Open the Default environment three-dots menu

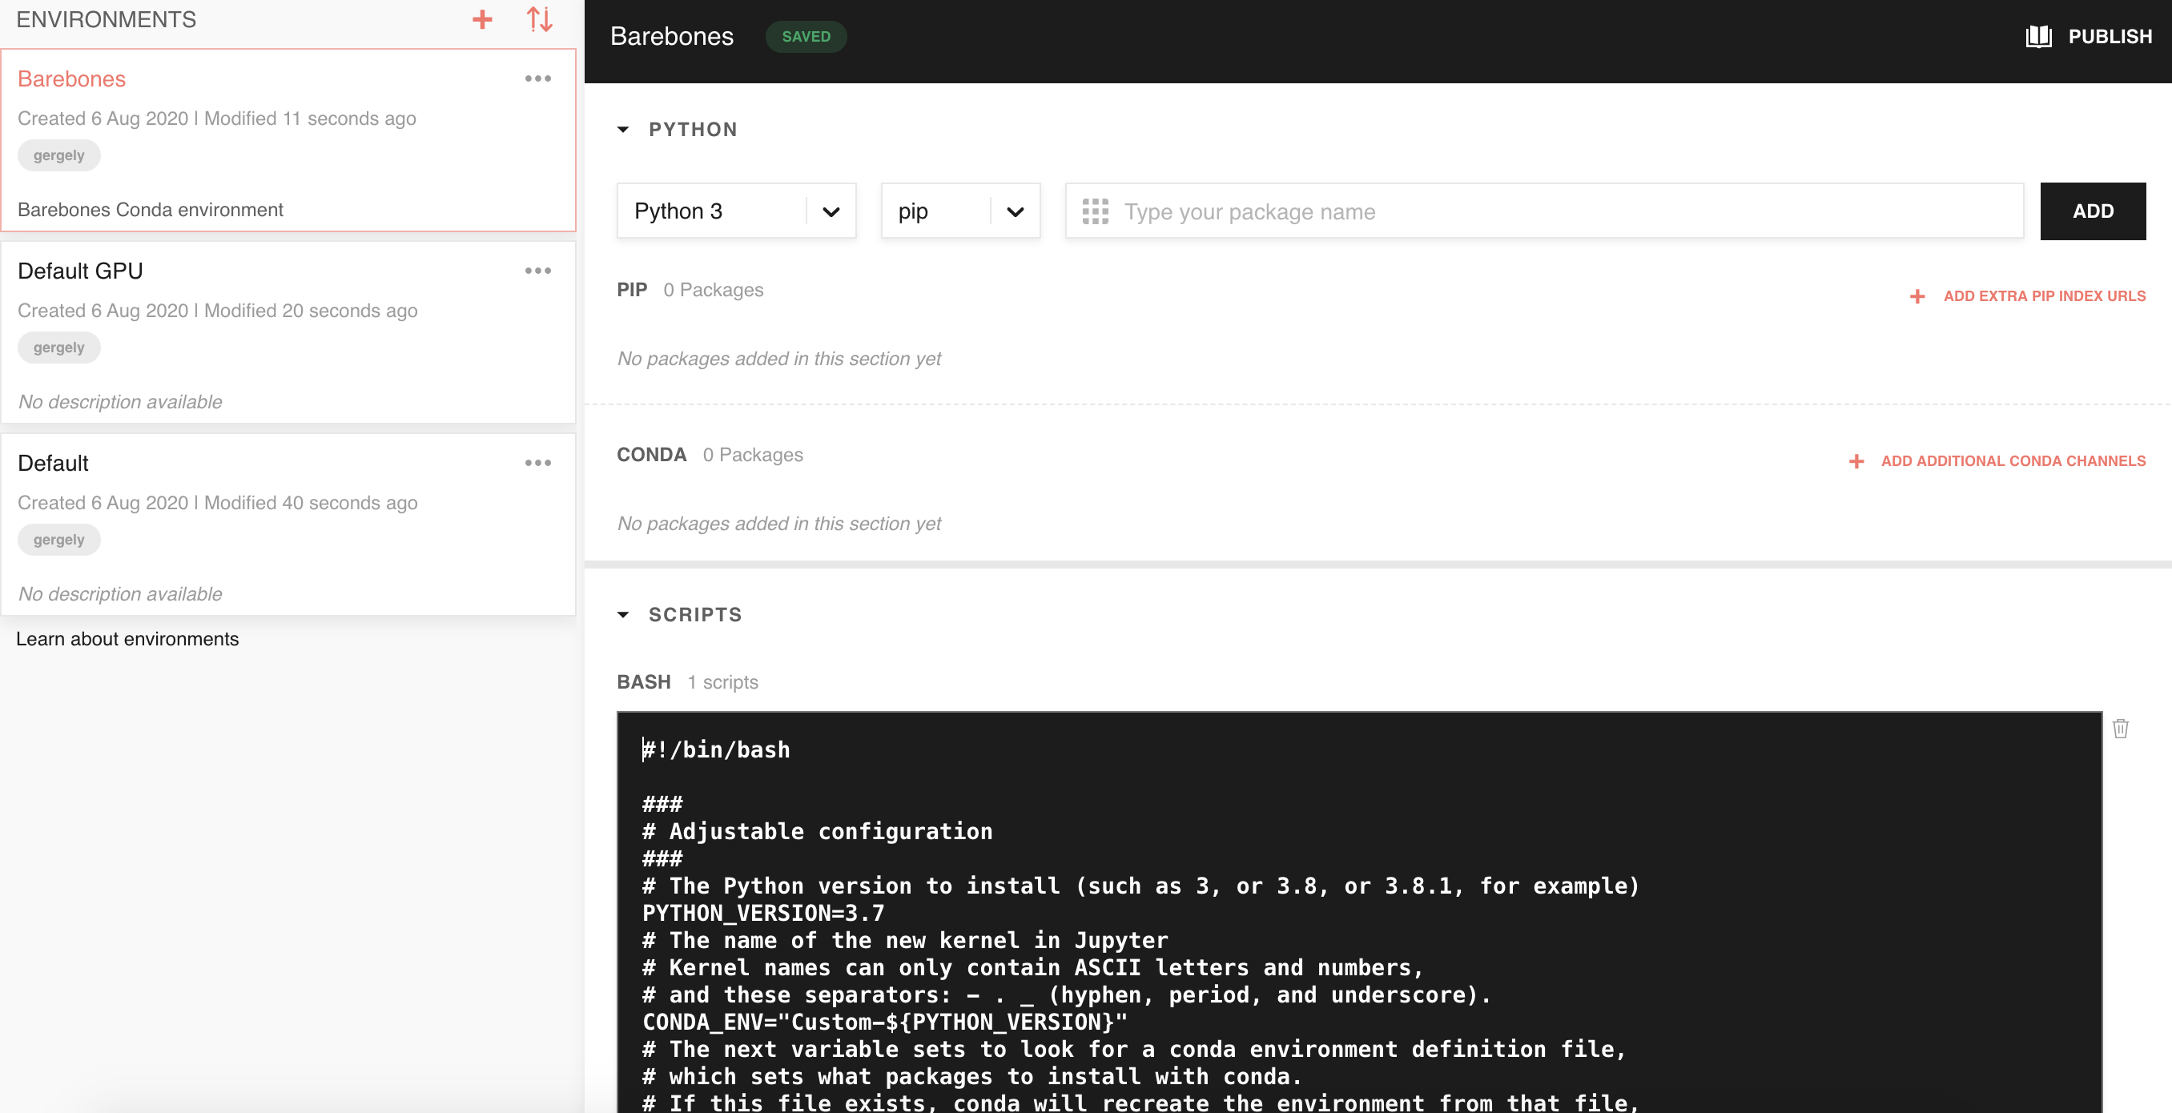[538, 463]
